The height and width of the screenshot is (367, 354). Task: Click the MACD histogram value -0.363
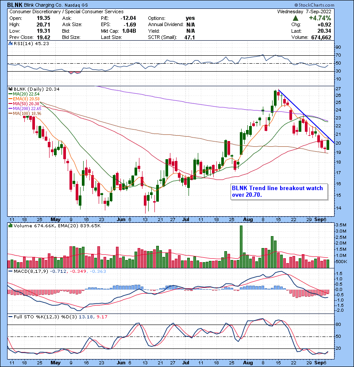pyautogui.click(x=97, y=271)
